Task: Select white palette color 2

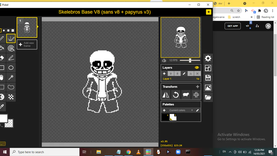Action: click(x=173, y=117)
